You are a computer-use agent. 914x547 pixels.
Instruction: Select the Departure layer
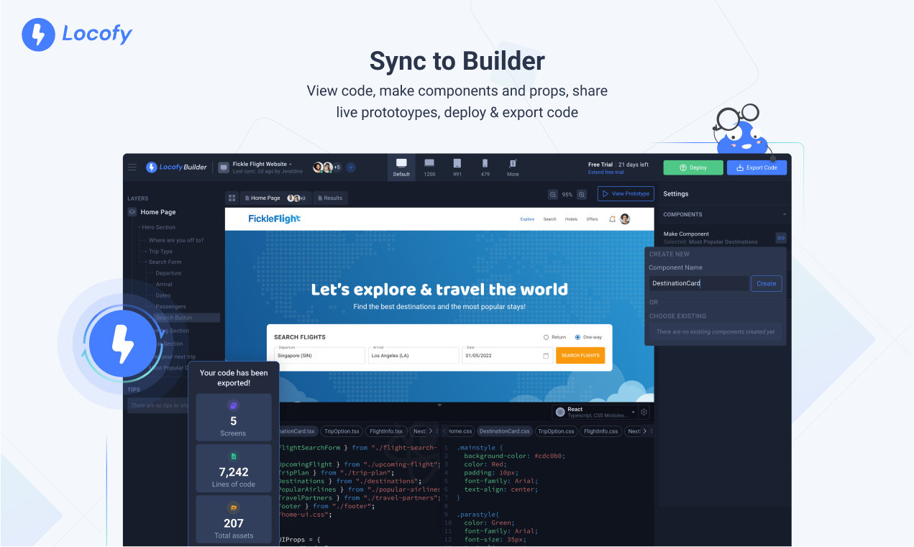coord(168,273)
